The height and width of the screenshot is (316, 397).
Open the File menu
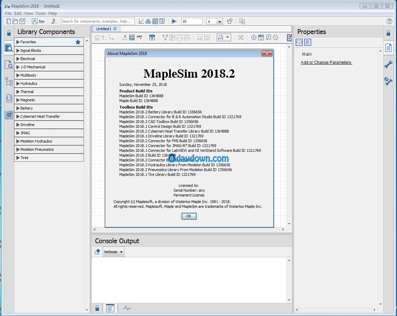(x=8, y=13)
